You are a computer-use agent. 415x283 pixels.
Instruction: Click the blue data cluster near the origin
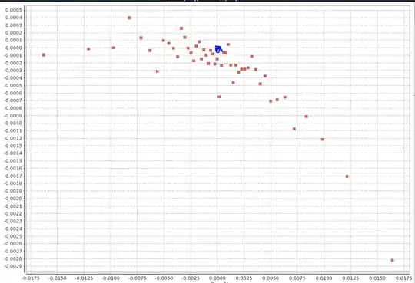pyautogui.click(x=218, y=49)
